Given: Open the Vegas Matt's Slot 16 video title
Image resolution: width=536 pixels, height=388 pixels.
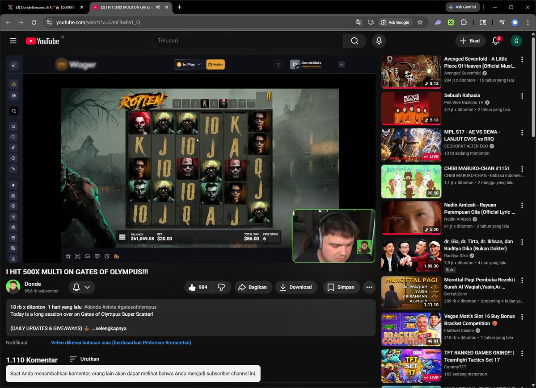Looking at the screenshot, I should point(479,320).
